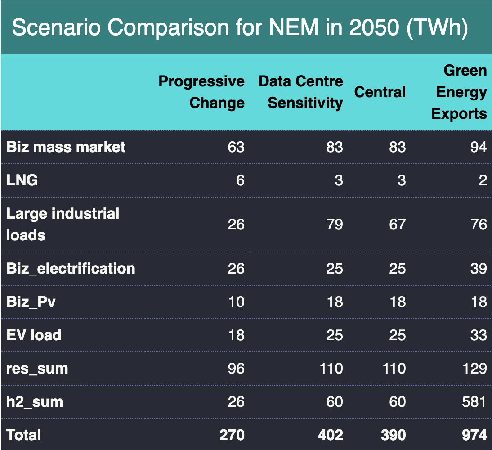Click the EV load row label
This screenshot has width=492, height=450.
[x=34, y=335]
